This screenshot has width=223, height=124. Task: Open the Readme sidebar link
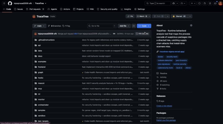[162, 73]
